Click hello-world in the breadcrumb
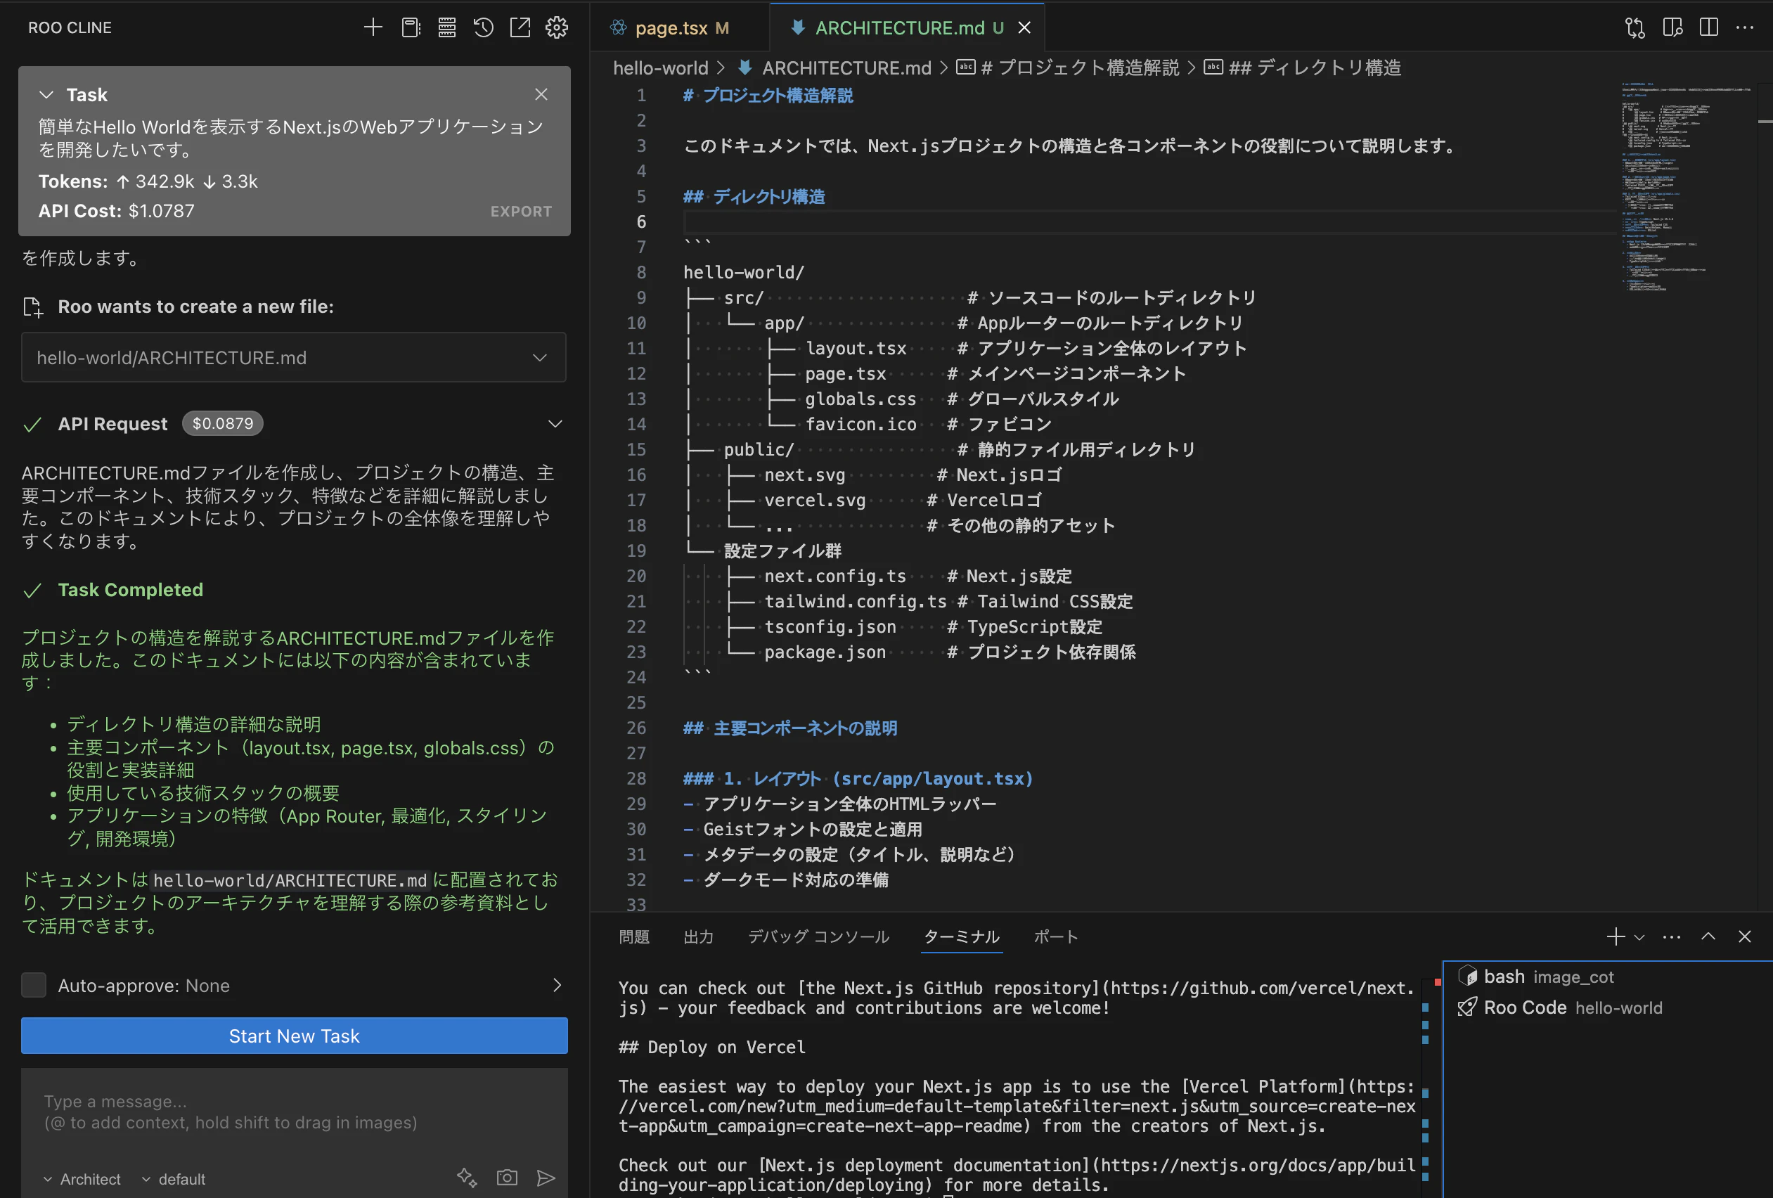 pyautogui.click(x=661, y=68)
